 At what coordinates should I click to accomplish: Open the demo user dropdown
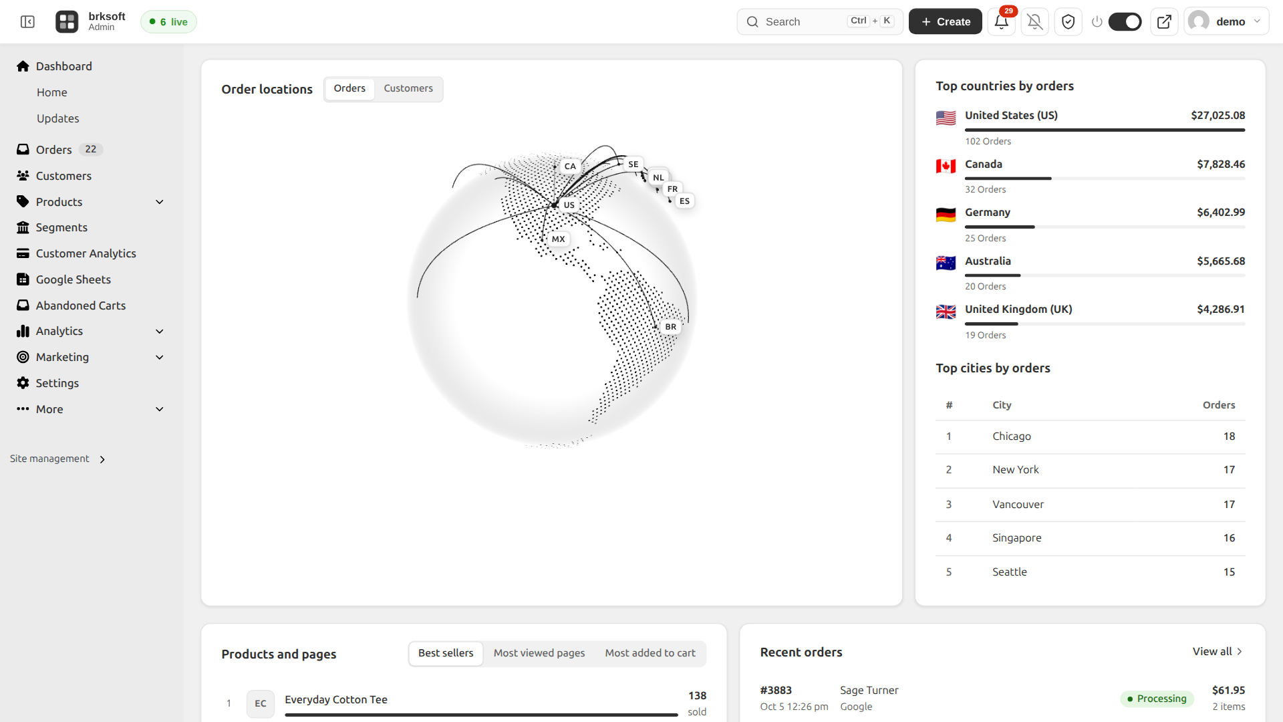1226,22
